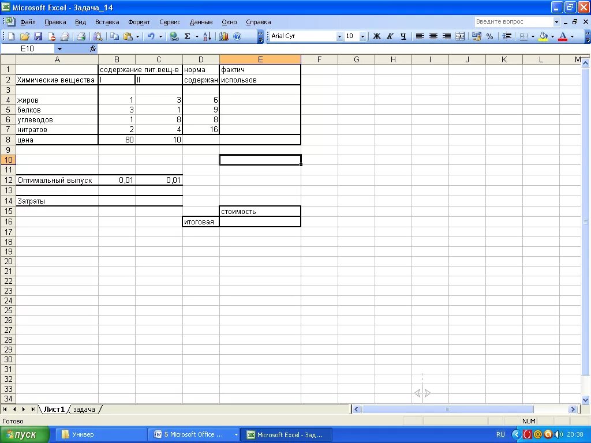Viewport: 591px width, 443px height.
Task: Undo the last action
Action: coord(151,36)
